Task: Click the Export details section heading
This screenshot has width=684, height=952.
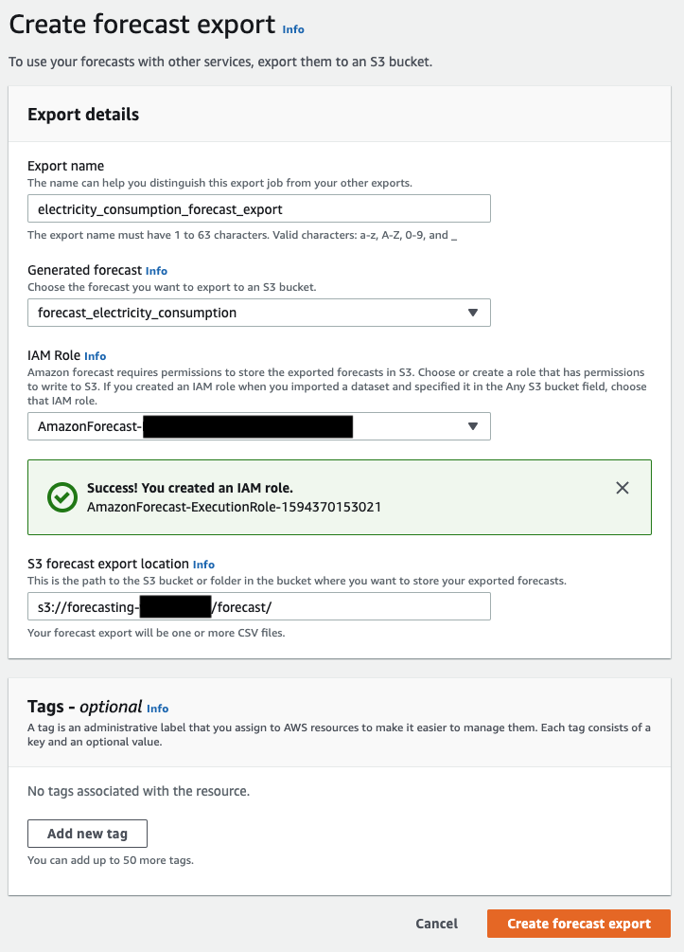Action: pos(83,115)
